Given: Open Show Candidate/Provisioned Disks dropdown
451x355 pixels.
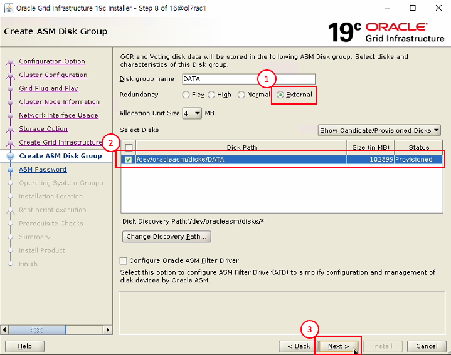Looking at the screenshot, I should (379, 130).
